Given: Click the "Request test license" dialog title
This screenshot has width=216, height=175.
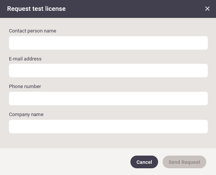Looking at the screenshot, I should [x=36, y=9].
